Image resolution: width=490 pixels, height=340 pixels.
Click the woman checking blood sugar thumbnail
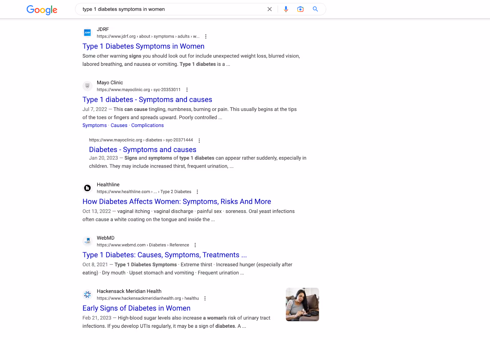point(302,305)
